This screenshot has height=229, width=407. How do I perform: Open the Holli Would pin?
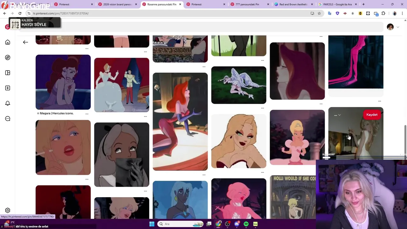pos(293,197)
